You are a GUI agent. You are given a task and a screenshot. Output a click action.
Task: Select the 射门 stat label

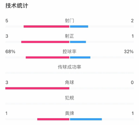[69, 21]
